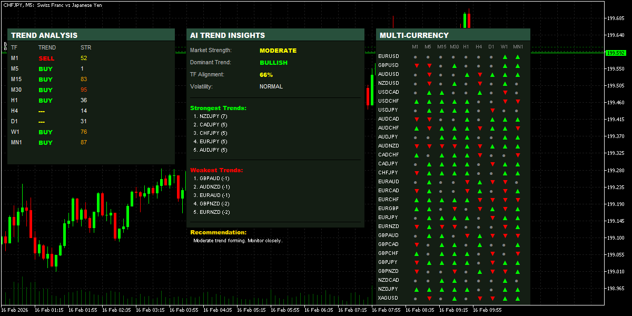Screen dimensions: 632x316
Task: Select the H4 column header in Multi-Currency
Action: pos(478,46)
